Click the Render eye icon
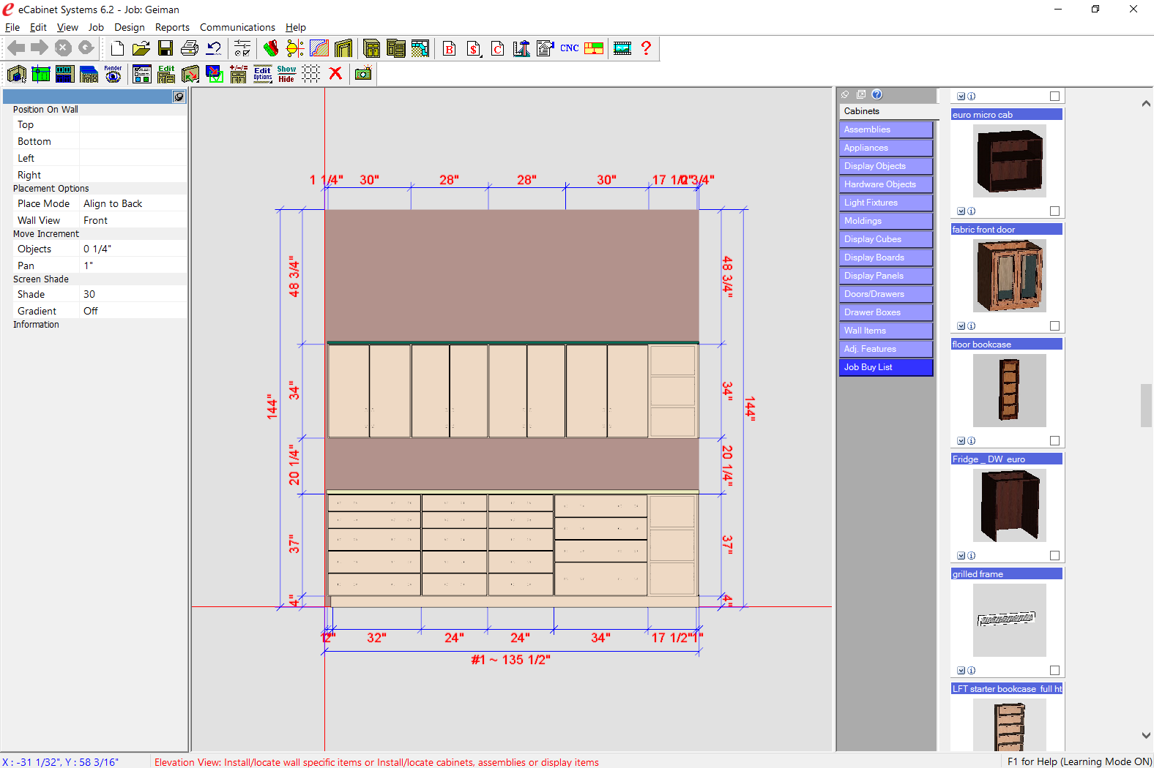Screen dimensions: 1154x768 coord(113,74)
